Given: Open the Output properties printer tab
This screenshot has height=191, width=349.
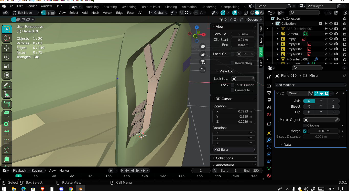Looking at the screenshot, I should click(269, 93).
